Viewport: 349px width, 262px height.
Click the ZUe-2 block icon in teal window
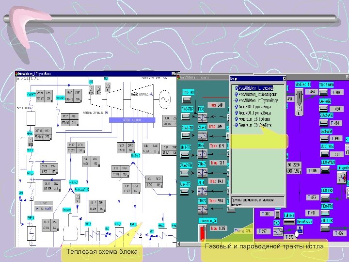point(203,172)
